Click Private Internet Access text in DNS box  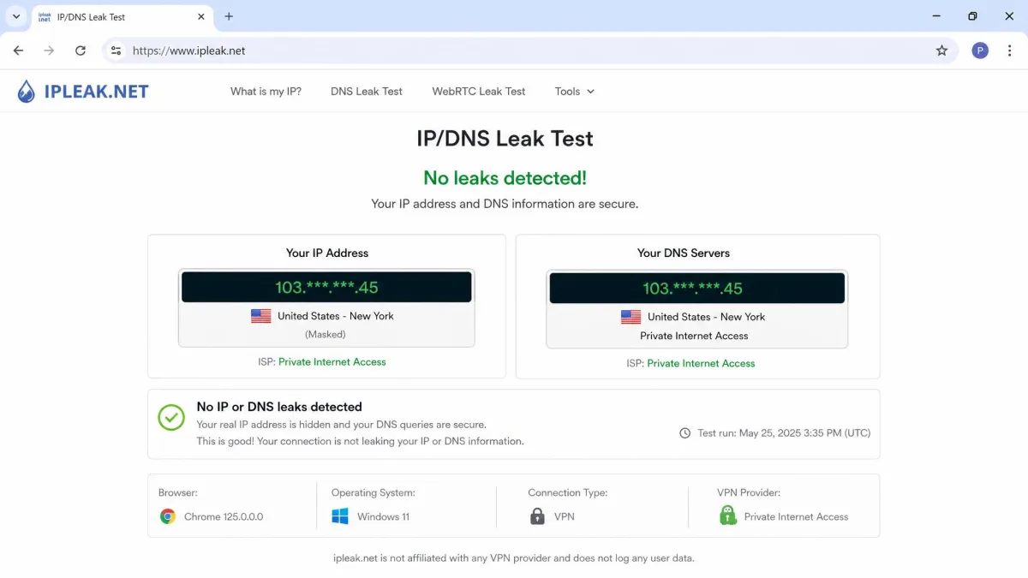pyautogui.click(x=695, y=337)
